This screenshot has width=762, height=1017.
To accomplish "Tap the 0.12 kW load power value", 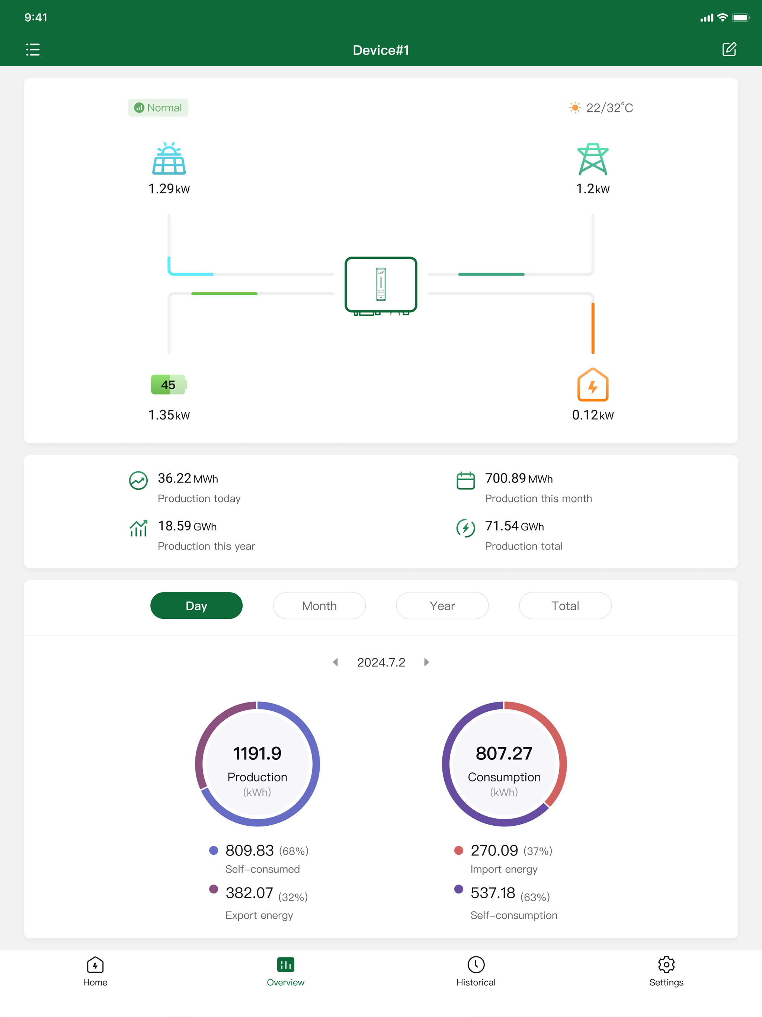I will pos(593,415).
